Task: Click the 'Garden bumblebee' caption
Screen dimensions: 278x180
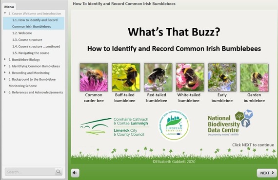Action: [x=254, y=98]
